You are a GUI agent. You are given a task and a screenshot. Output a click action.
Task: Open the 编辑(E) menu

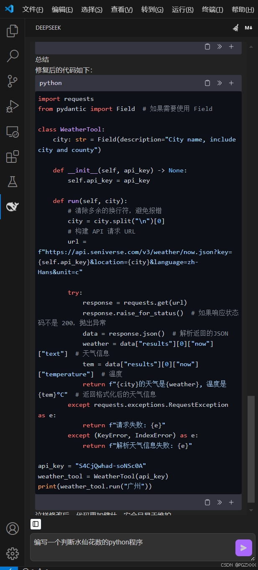[62, 10]
